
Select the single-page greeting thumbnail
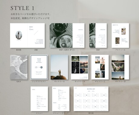[x=98, y=35]
